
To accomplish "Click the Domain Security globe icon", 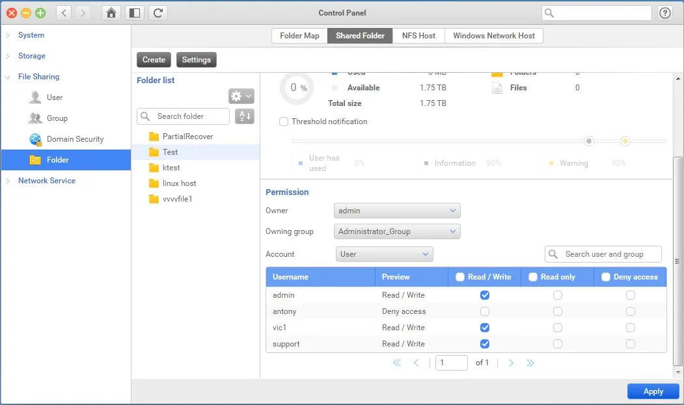I will coord(35,139).
